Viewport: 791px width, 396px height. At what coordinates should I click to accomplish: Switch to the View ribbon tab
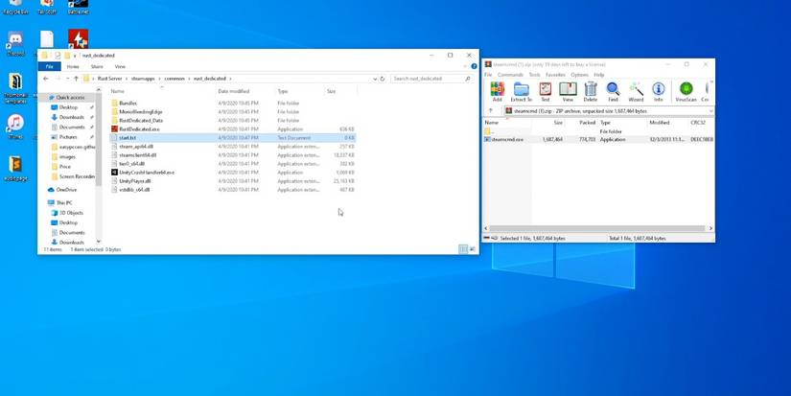120,67
